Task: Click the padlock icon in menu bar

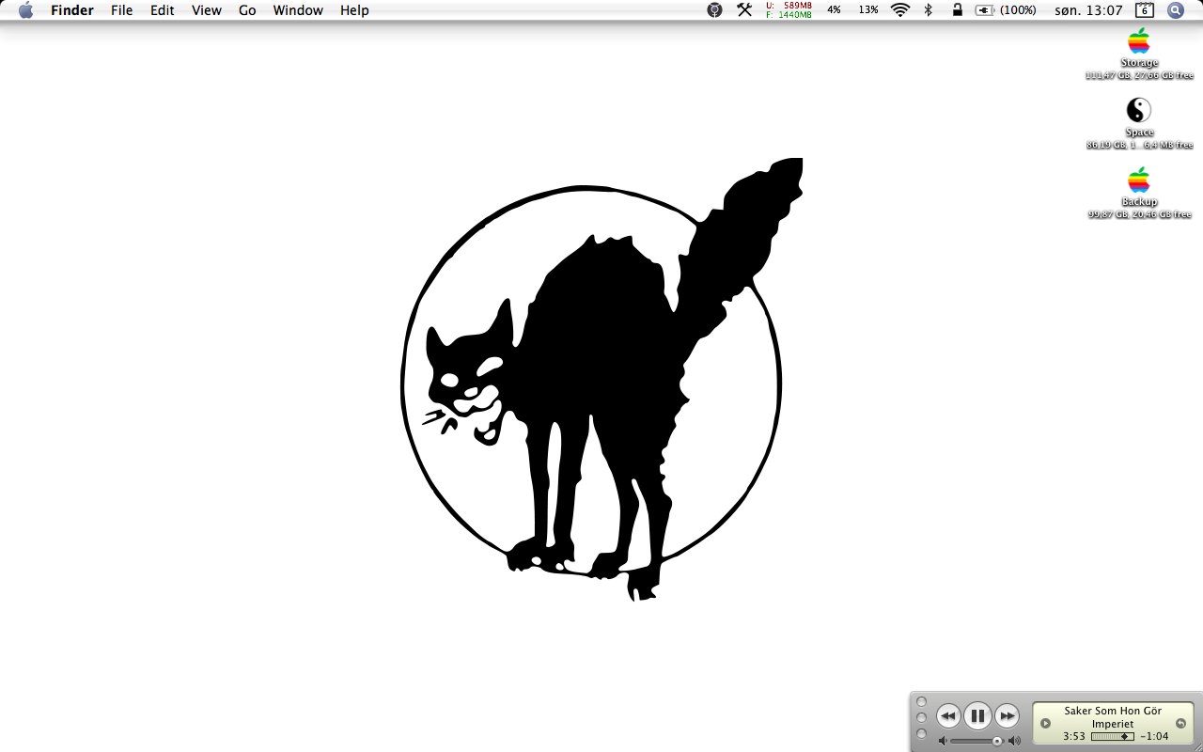Action: [958, 10]
